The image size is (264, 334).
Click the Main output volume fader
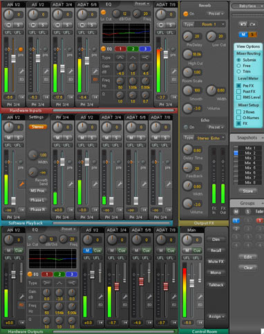point(191,283)
